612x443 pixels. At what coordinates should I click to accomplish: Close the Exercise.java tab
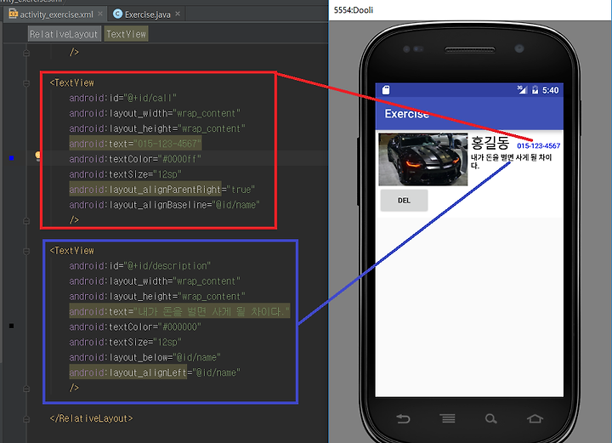(178, 14)
